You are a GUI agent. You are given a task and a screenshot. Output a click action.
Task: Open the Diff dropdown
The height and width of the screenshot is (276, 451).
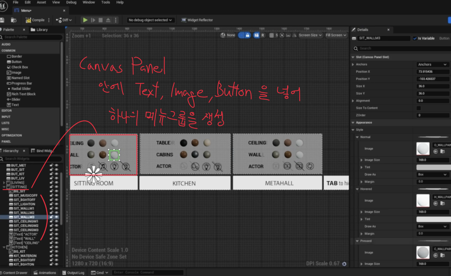[64, 20]
